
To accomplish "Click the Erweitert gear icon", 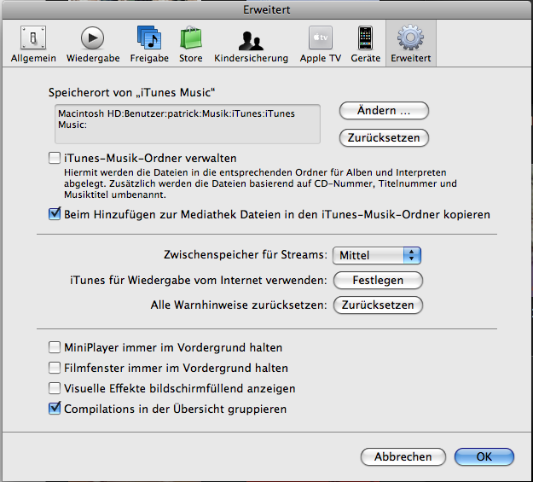I will point(411,38).
